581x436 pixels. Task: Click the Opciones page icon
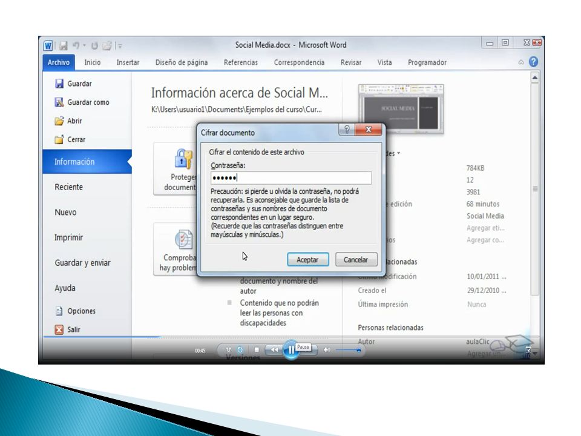tap(59, 311)
